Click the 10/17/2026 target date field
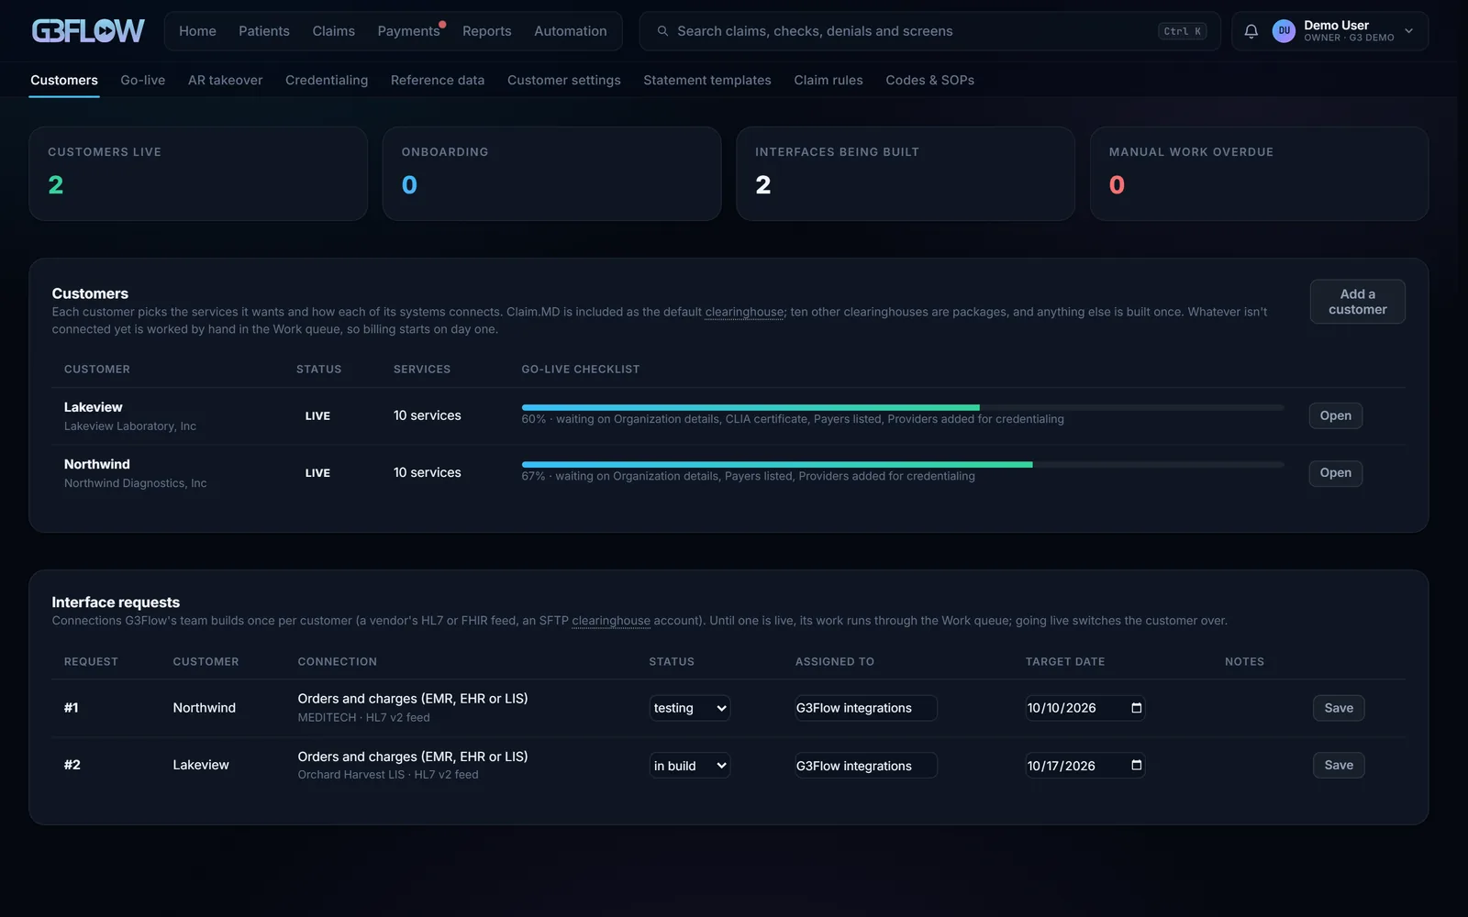1468x917 pixels. coord(1085,766)
